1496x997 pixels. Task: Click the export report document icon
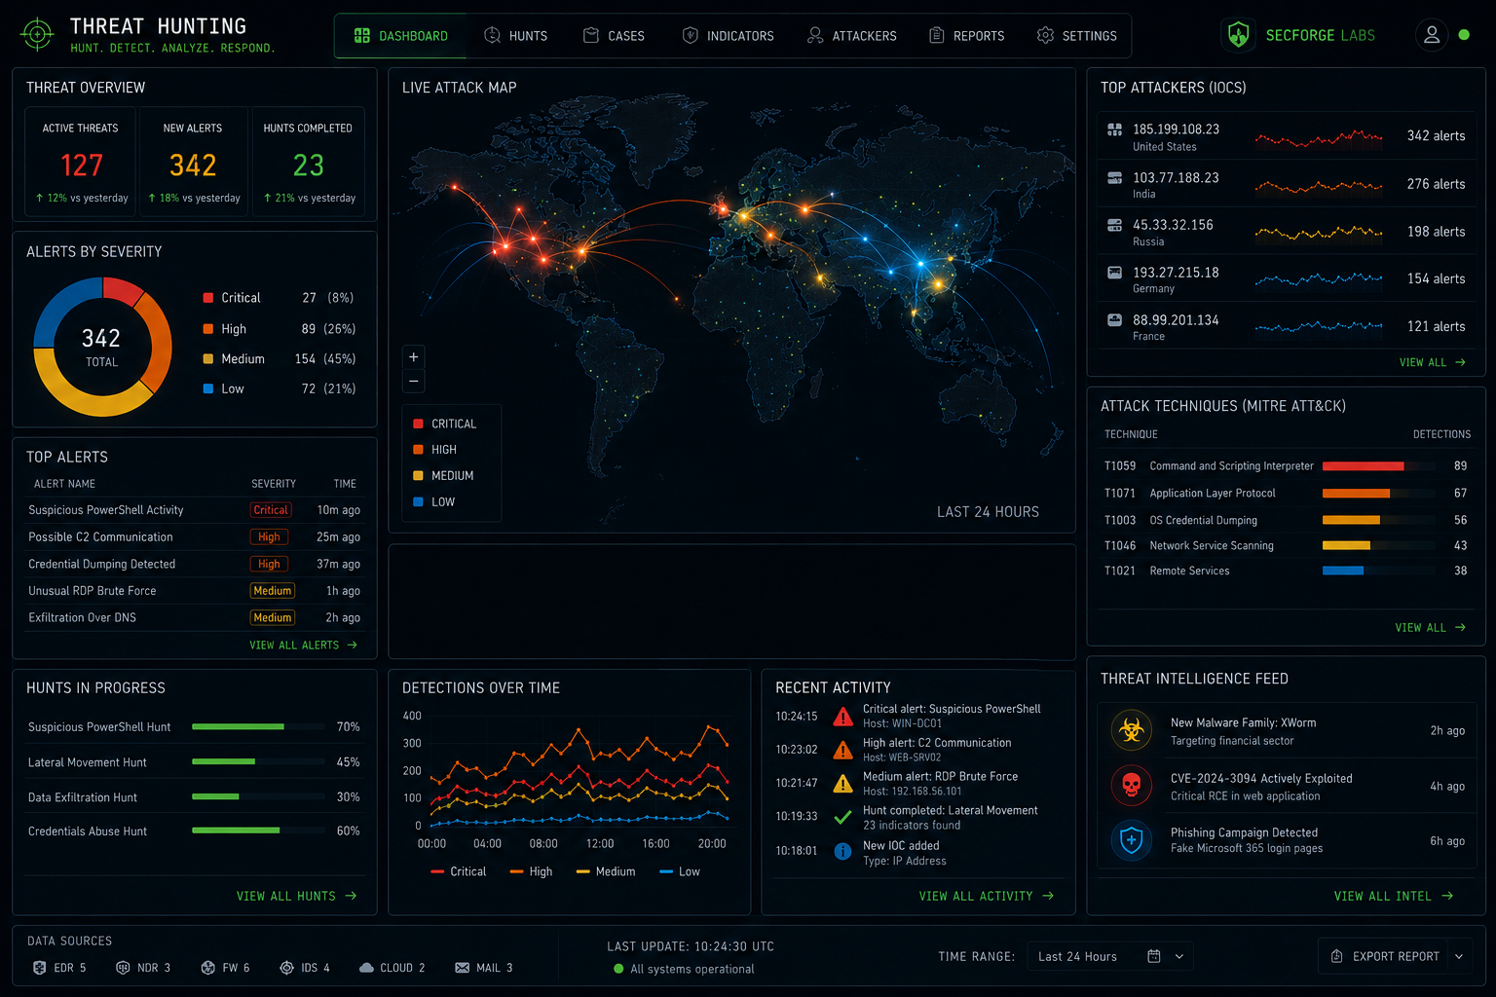(1337, 956)
